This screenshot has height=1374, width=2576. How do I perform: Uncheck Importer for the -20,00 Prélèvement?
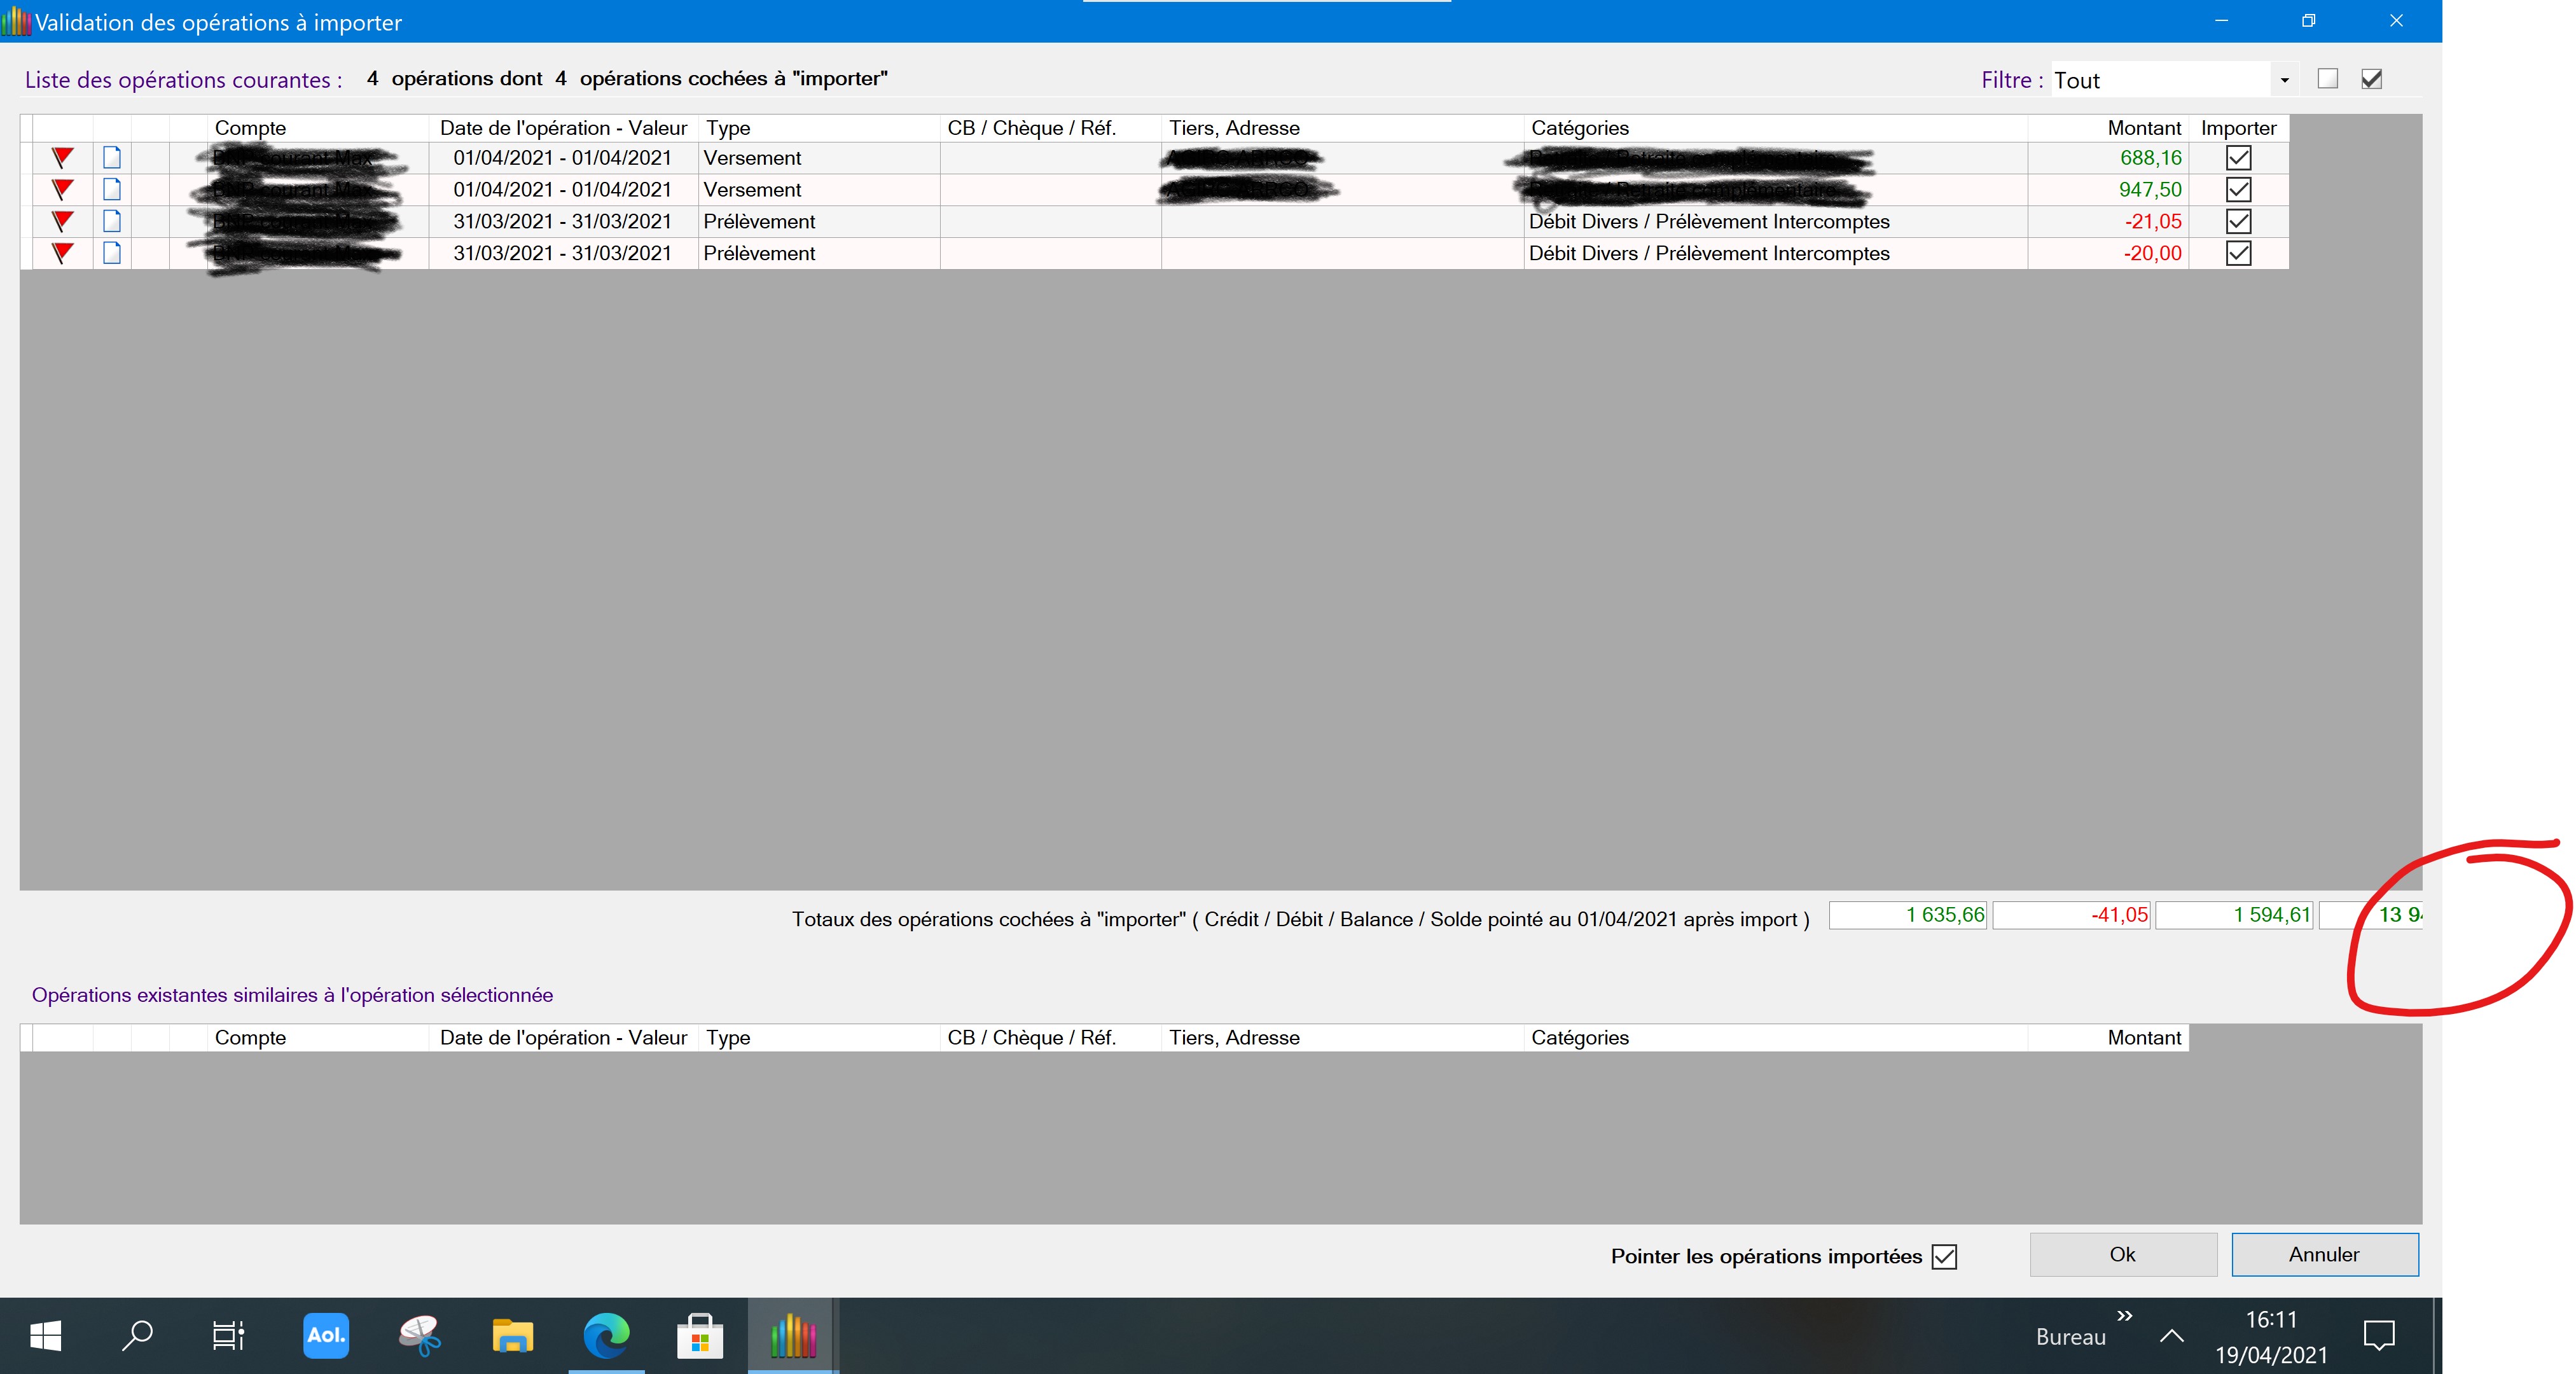coord(2238,253)
